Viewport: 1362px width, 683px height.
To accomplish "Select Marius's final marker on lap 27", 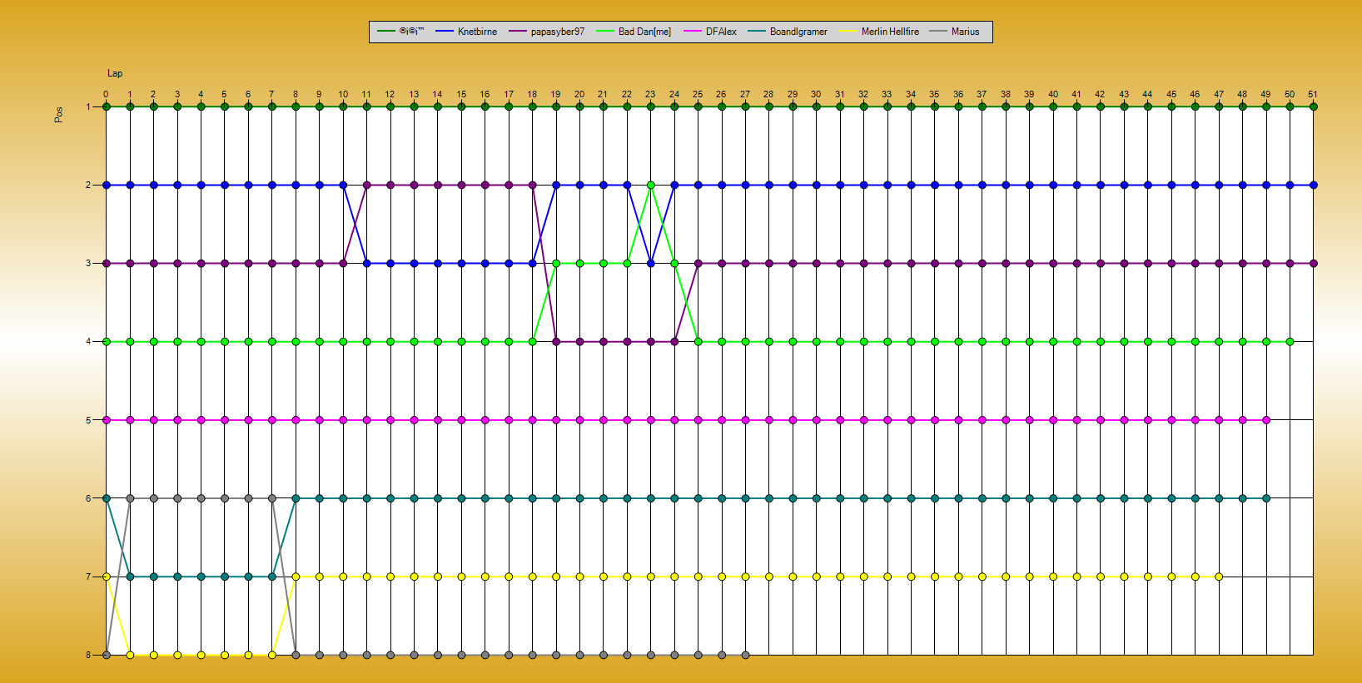I will click(x=745, y=655).
